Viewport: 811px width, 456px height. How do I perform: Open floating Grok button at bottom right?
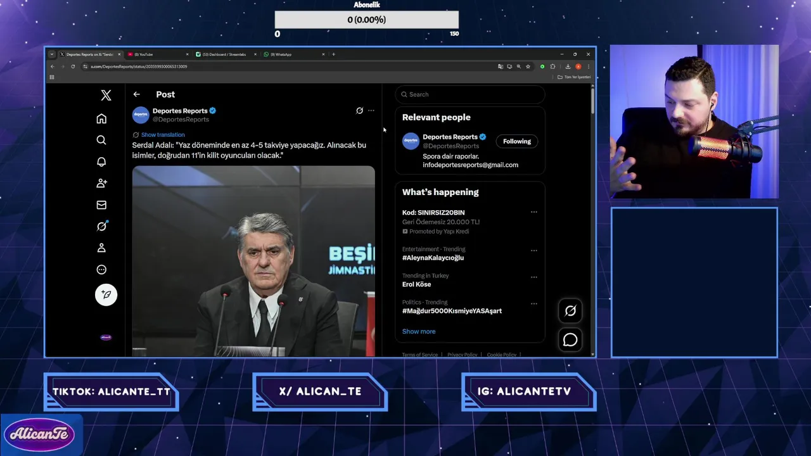pos(570,310)
